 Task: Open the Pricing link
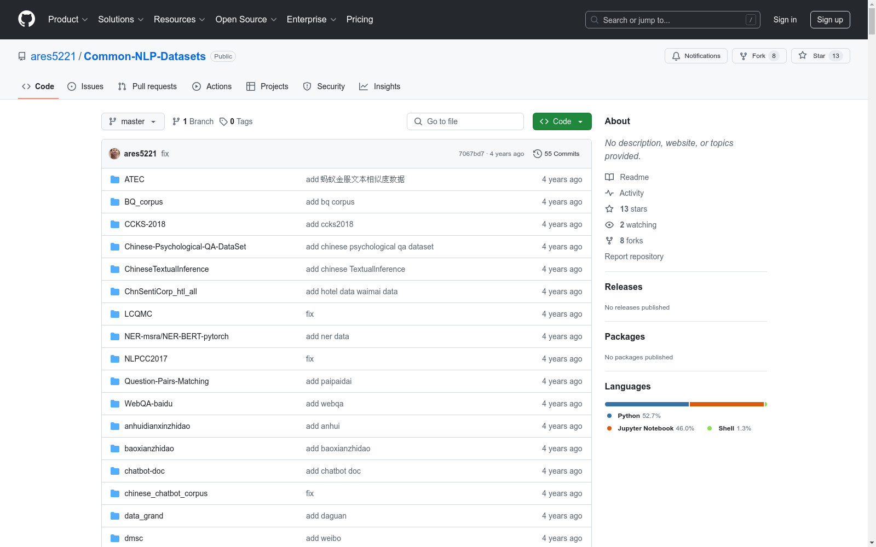[x=360, y=20]
